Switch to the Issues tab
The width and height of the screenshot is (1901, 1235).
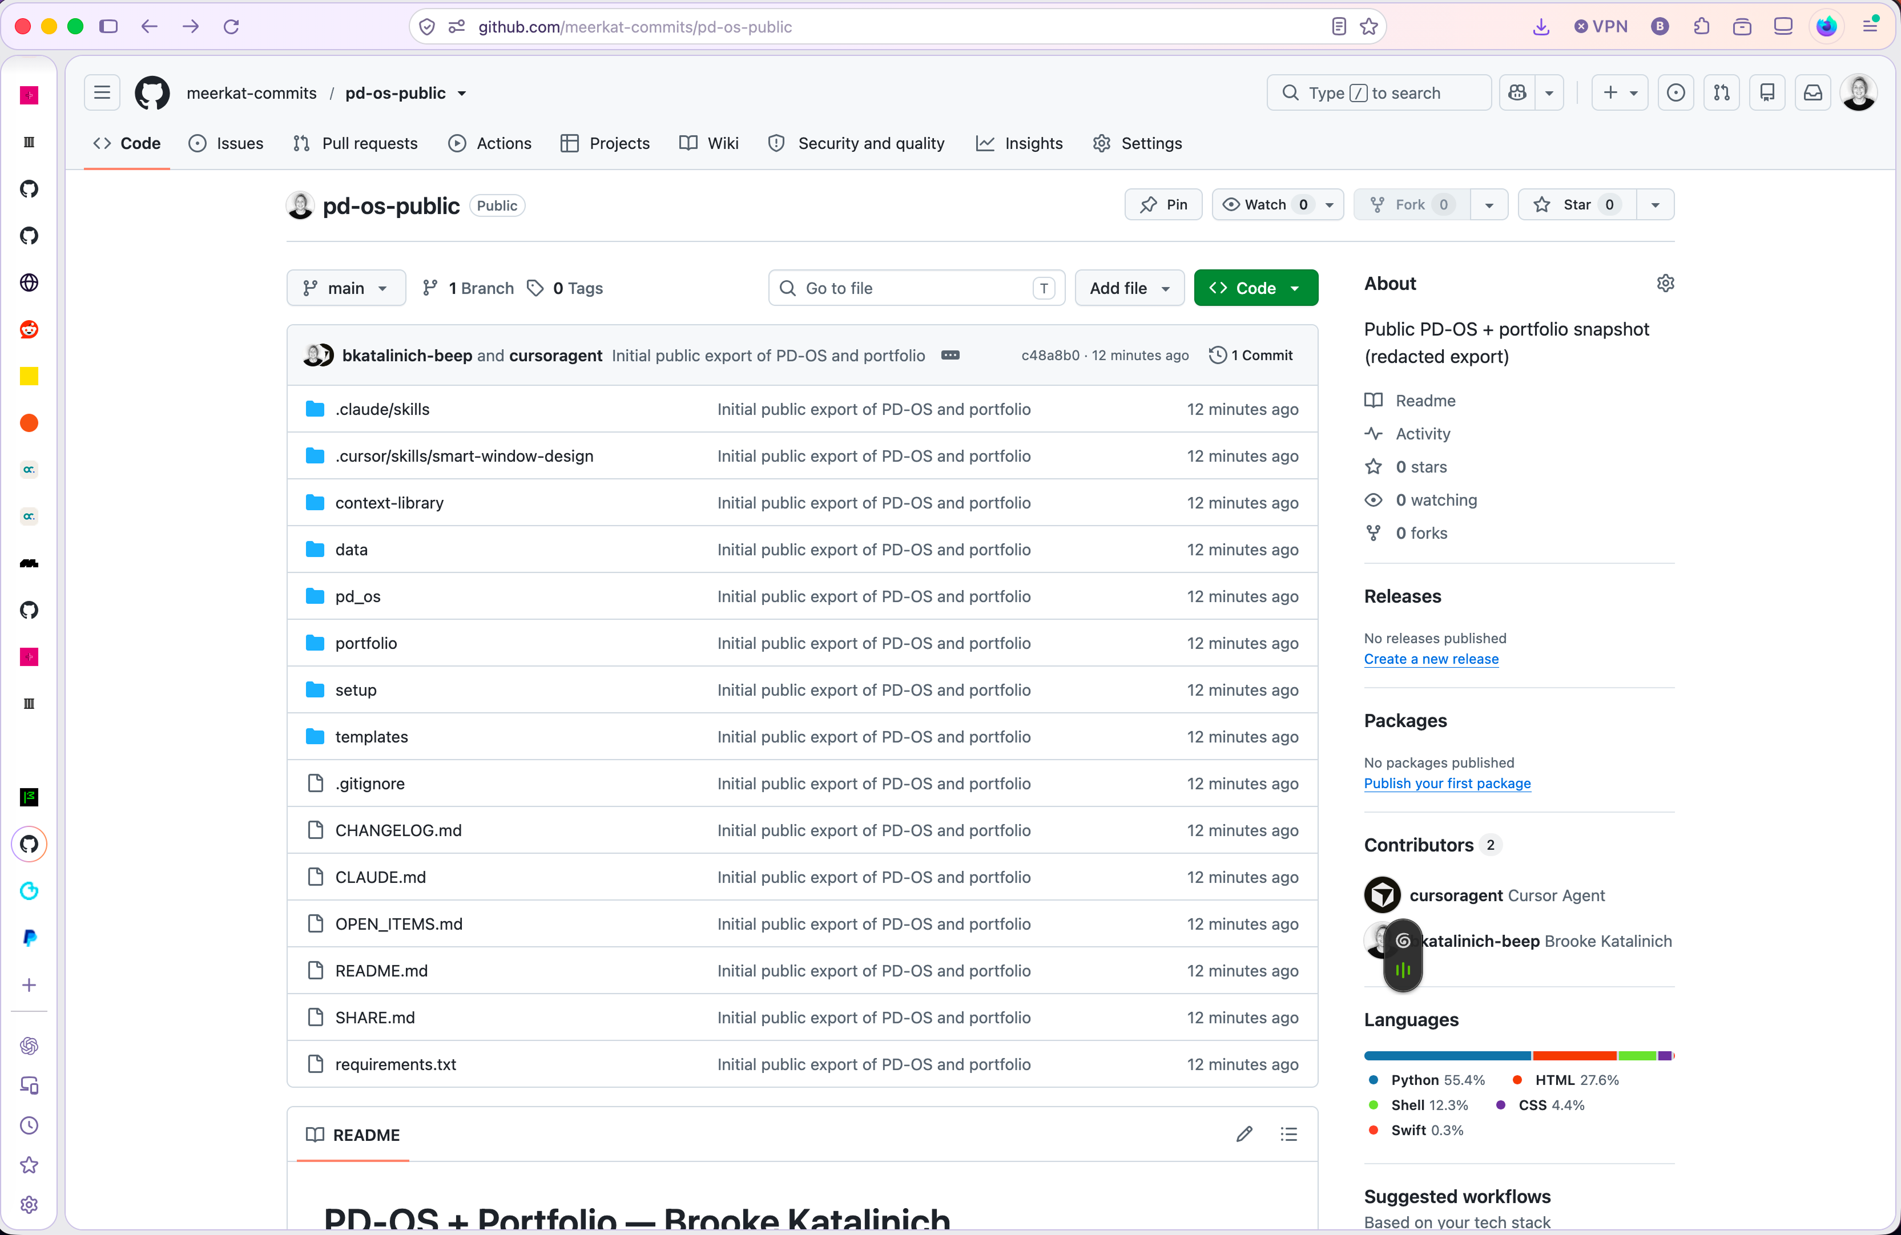click(x=225, y=144)
